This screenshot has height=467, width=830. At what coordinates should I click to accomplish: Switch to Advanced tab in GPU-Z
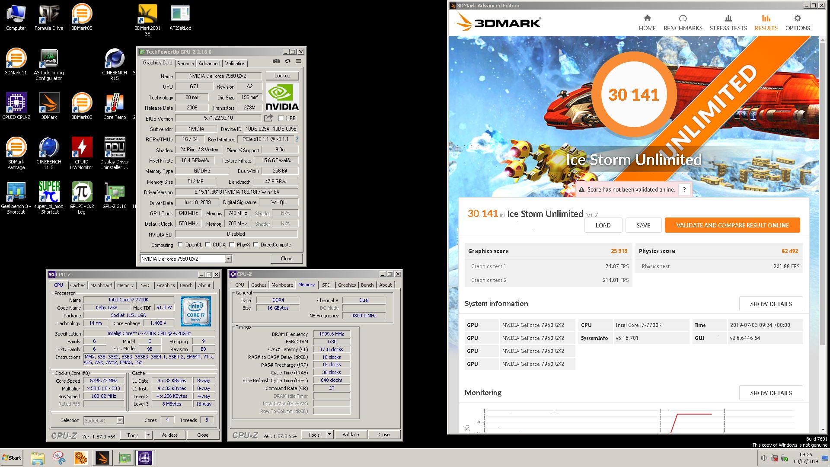click(209, 63)
